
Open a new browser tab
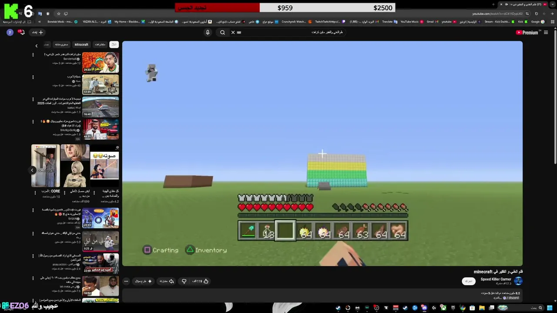coord(493,4)
